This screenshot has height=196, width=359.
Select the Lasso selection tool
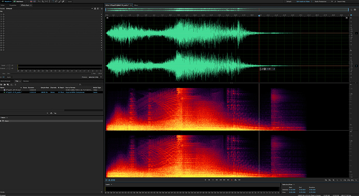pos(56,2)
